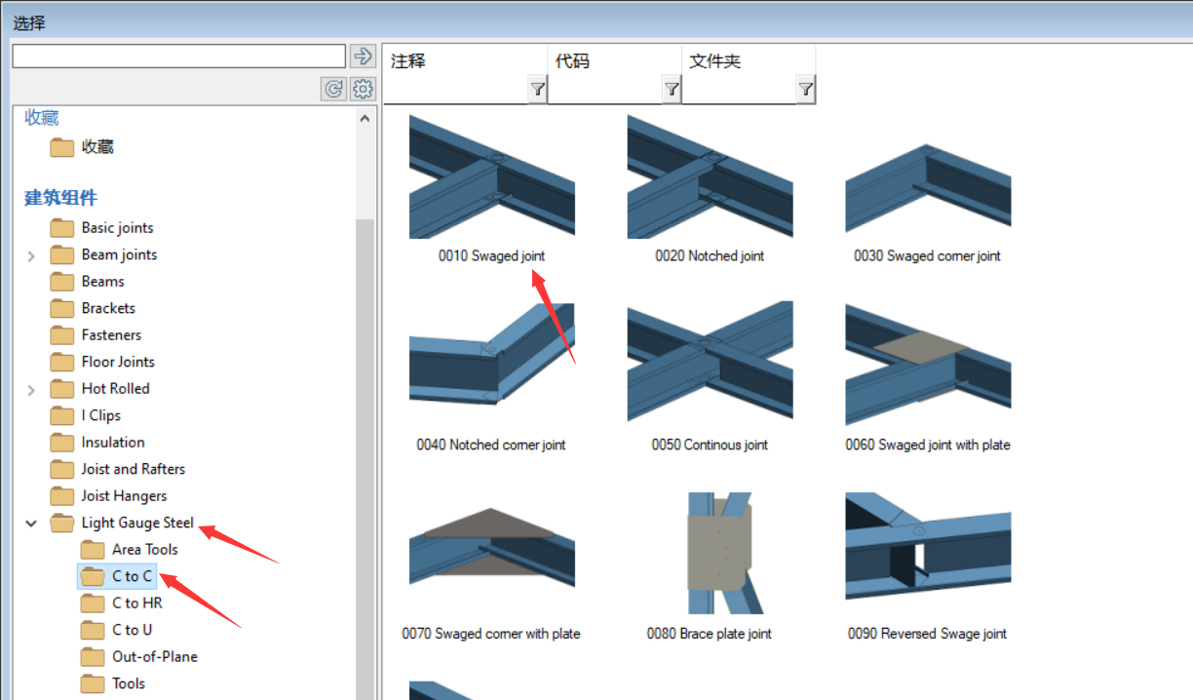Select the 0060 Swaged joint with plate thumbnail
The height and width of the screenshot is (700, 1193).
tap(928, 366)
